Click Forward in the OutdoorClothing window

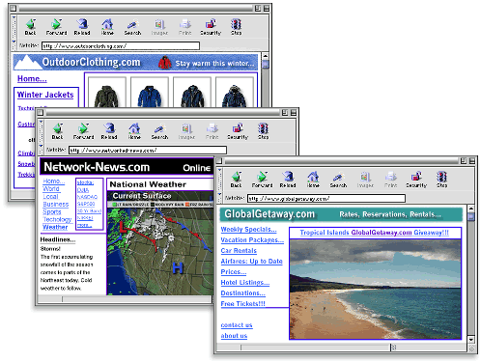56,27
